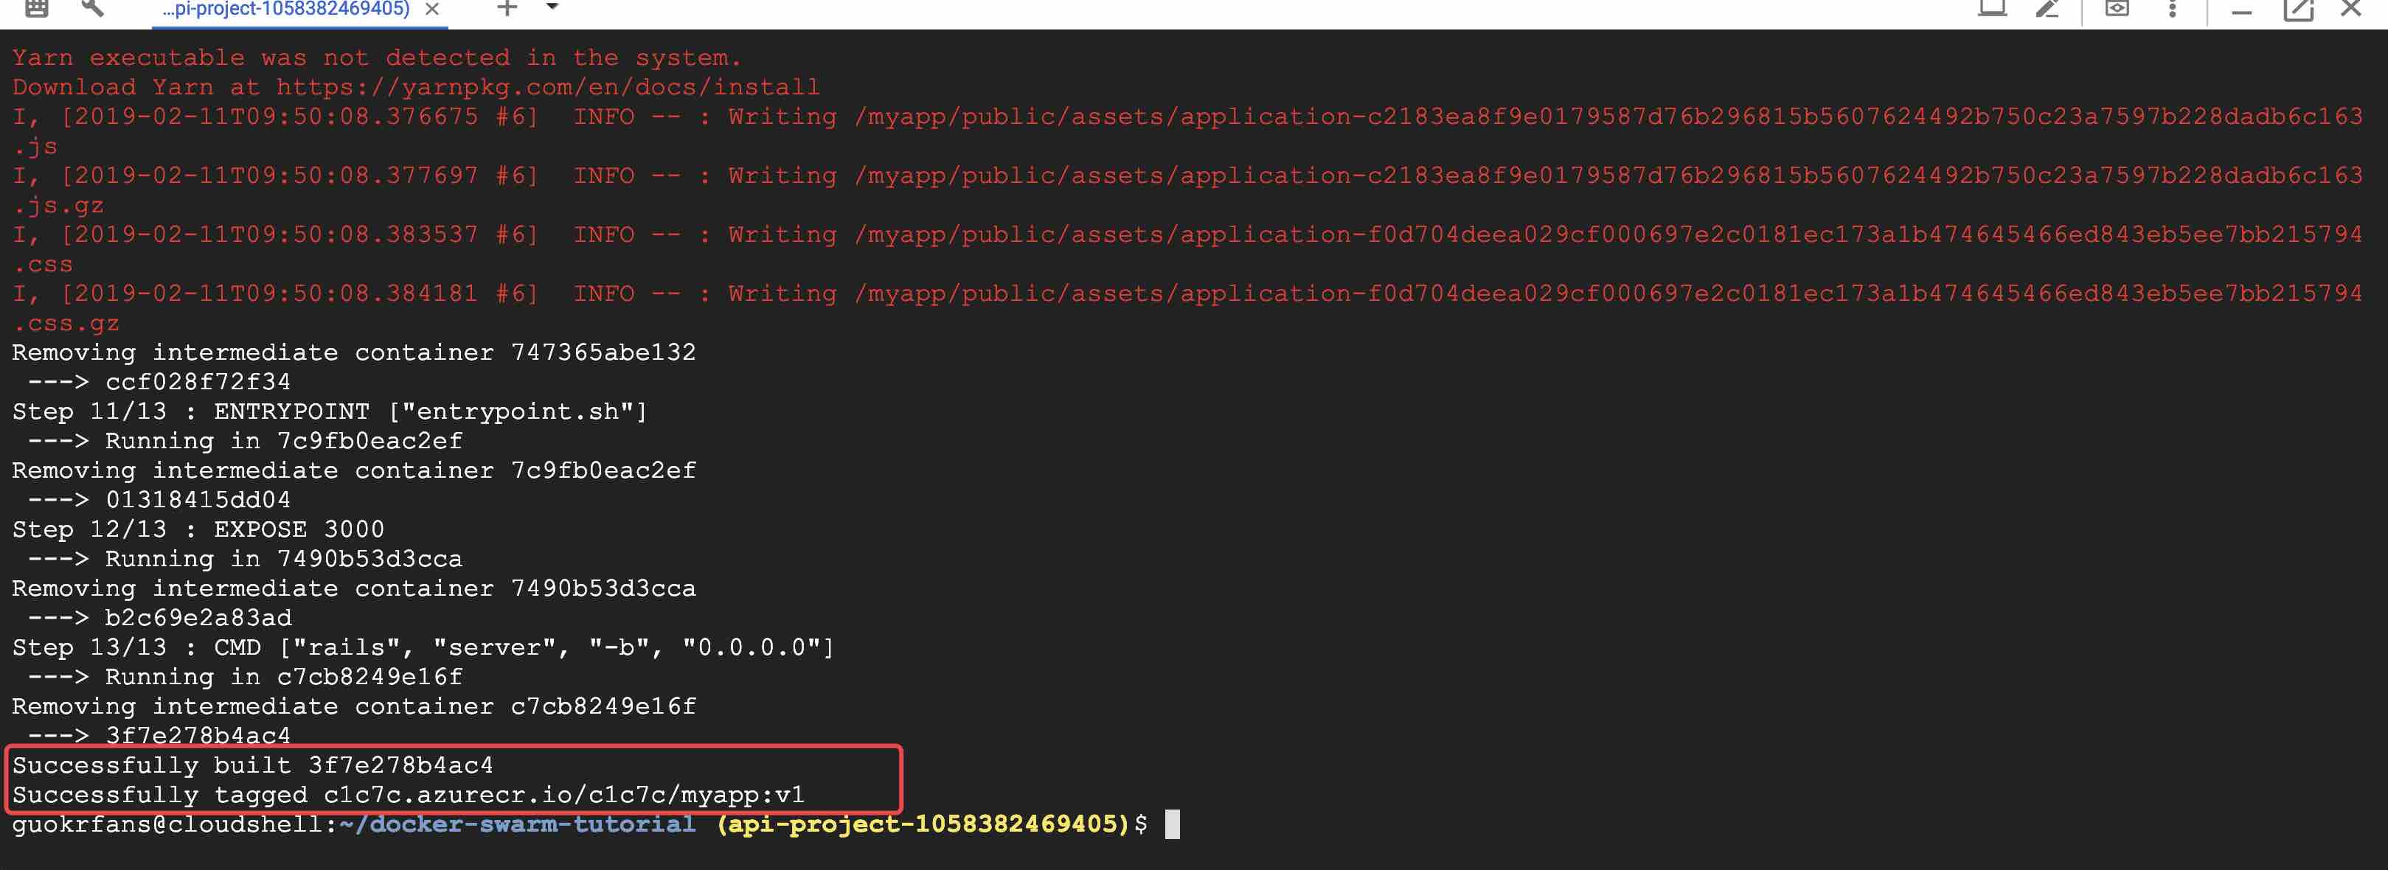Click the keyboard icon in toolbar
Screen dimensions: 2388x870
(x=36, y=8)
